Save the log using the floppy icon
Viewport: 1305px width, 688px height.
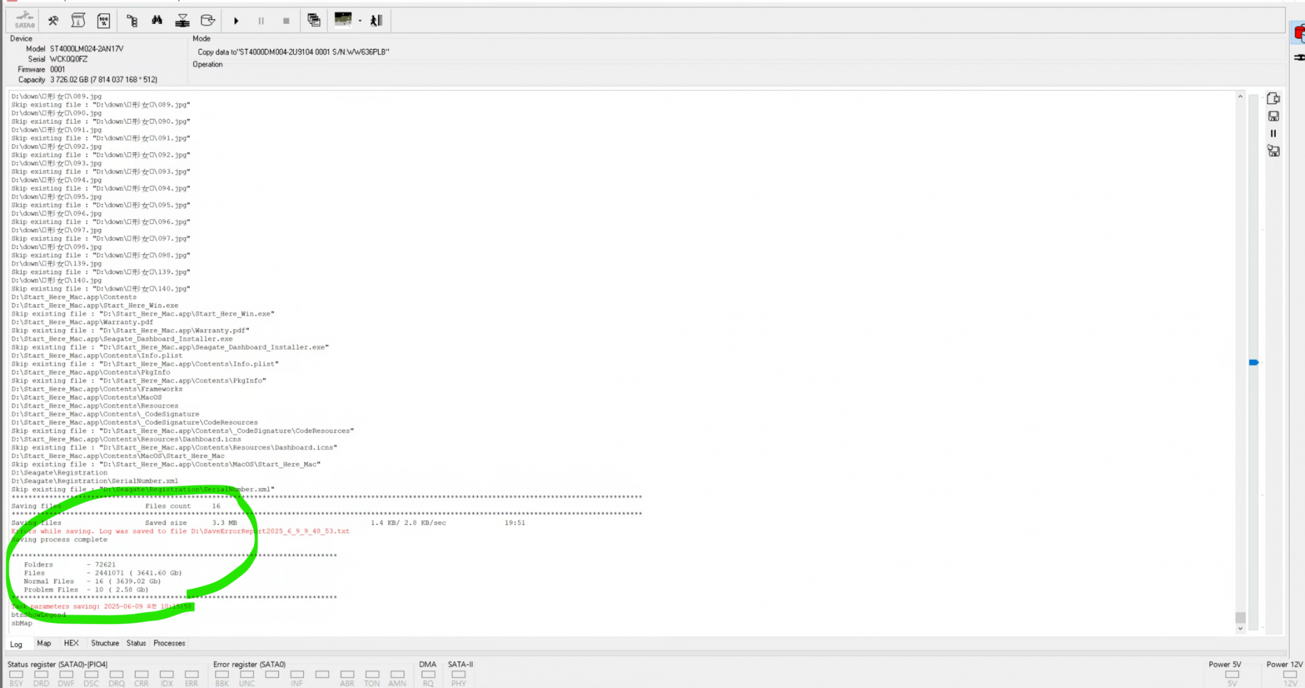1274,116
